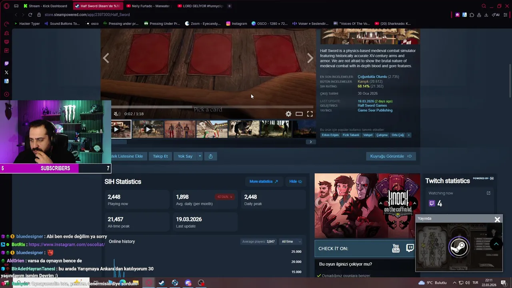Open the Instagram bookmark
Viewport: 512px width, 288px height.
click(236, 24)
